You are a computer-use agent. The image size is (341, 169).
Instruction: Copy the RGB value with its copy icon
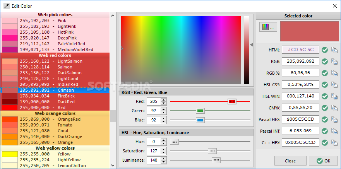click(334, 61)
